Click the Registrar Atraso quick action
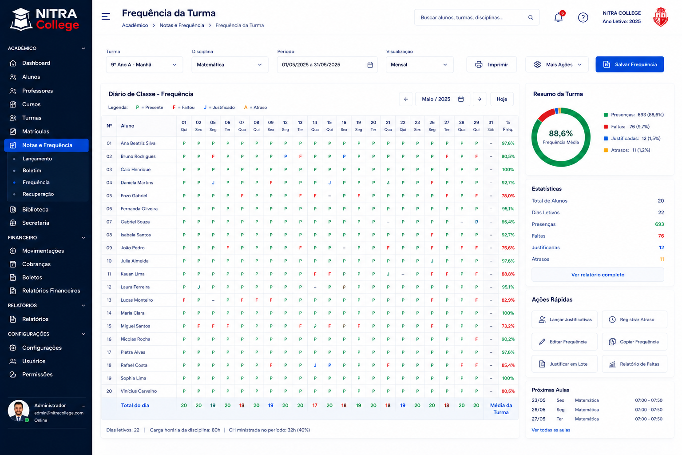This screenshot has height=455, width=682. tap(634, 319)
